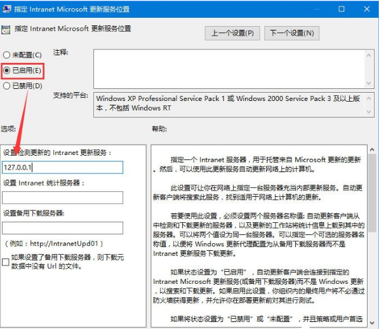The image size is (379, 329).
Task: Click inside the 注释 comment text box
Action: 229,69
